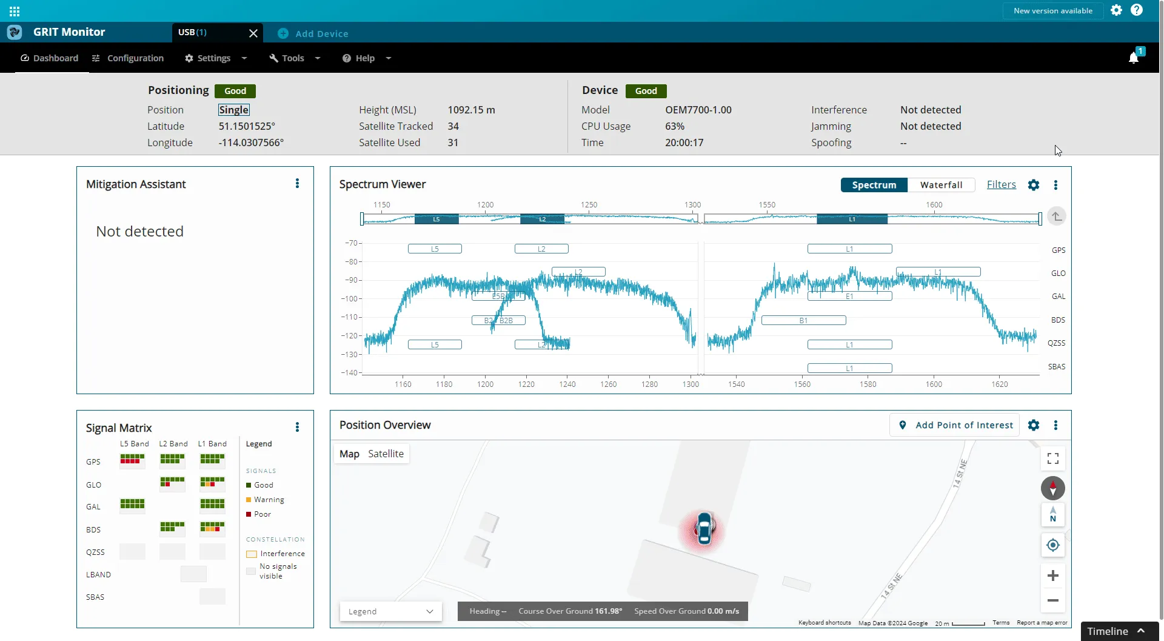
Task: Switch map to Satellite view
Action: tap(386, 454)
